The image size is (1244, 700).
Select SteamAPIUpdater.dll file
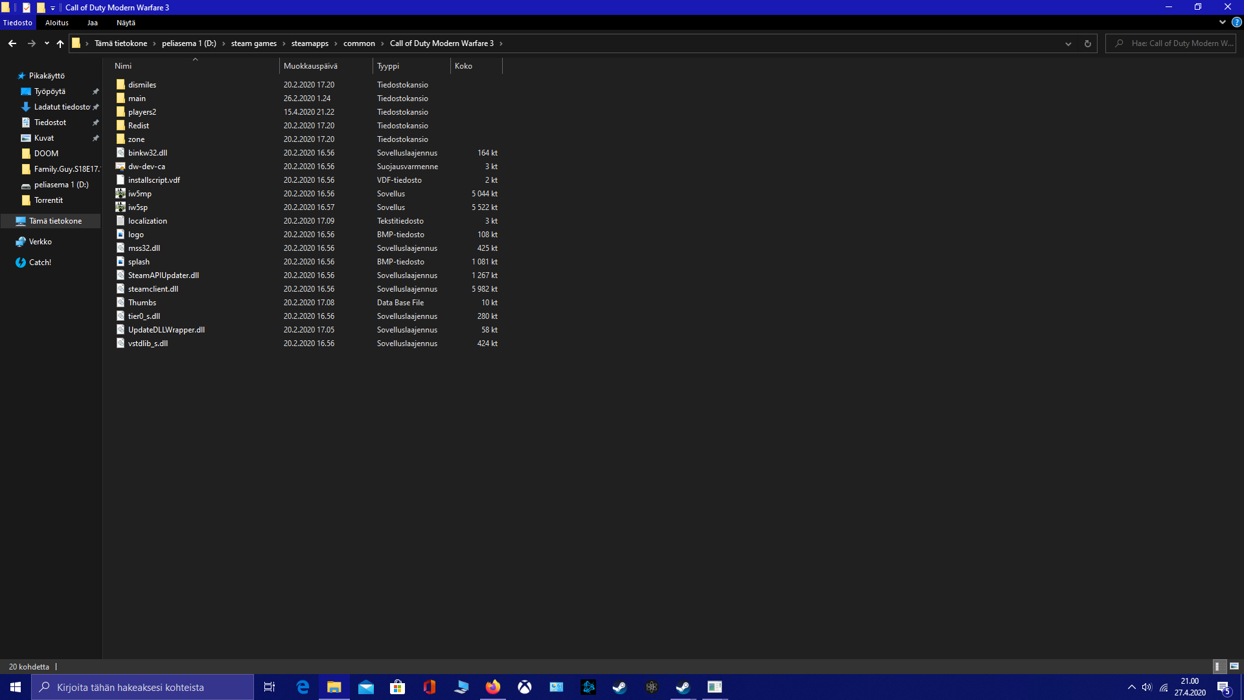pyautogui.click(x=163, y=275)
